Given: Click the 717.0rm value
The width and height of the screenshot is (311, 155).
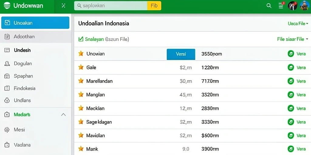Looking at the screenshot, I should [210, 81].
